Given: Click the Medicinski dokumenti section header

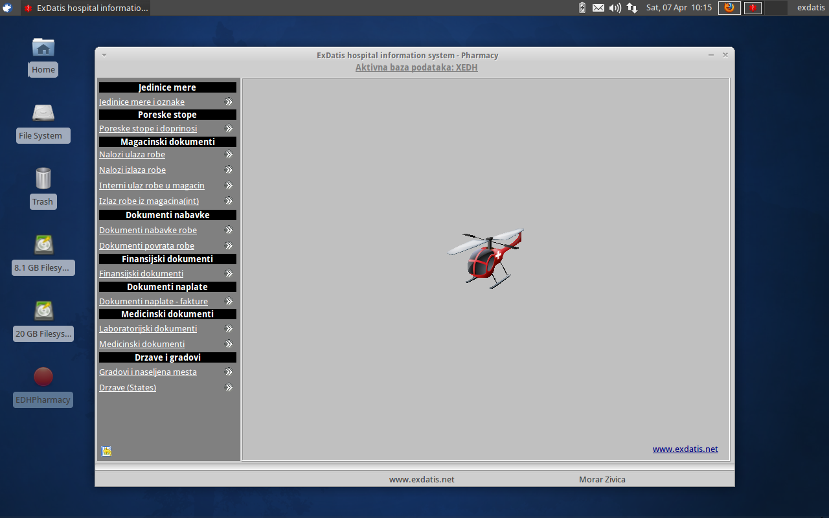Looking at the screenshot, I should 167,314.
